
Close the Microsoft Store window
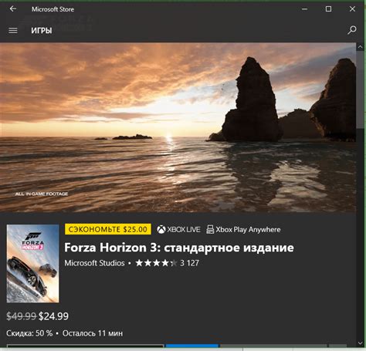click(x=352, y=9)
